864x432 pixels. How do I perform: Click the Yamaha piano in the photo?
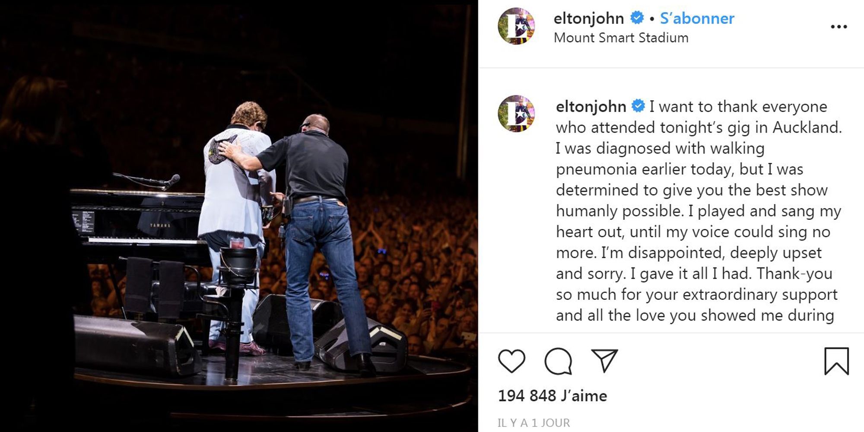[x=138, y=225]
